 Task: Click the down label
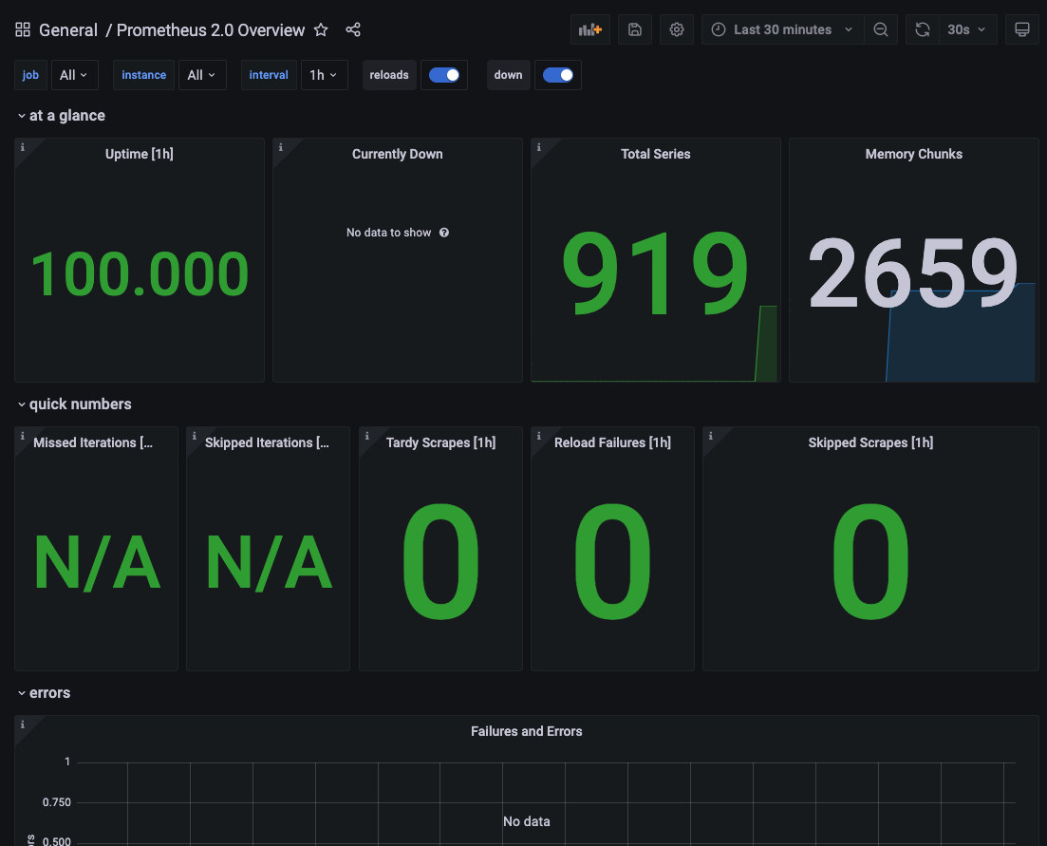[508, 75]
